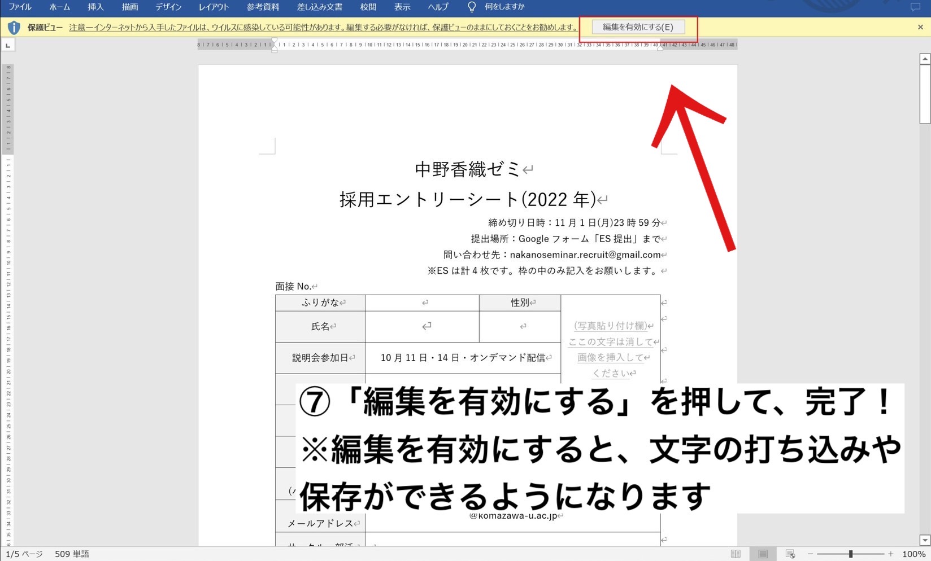Viewport: 931px width, 561px height.
Task: Click the lightbulb Tell Me icon
Action: [472, 7]
